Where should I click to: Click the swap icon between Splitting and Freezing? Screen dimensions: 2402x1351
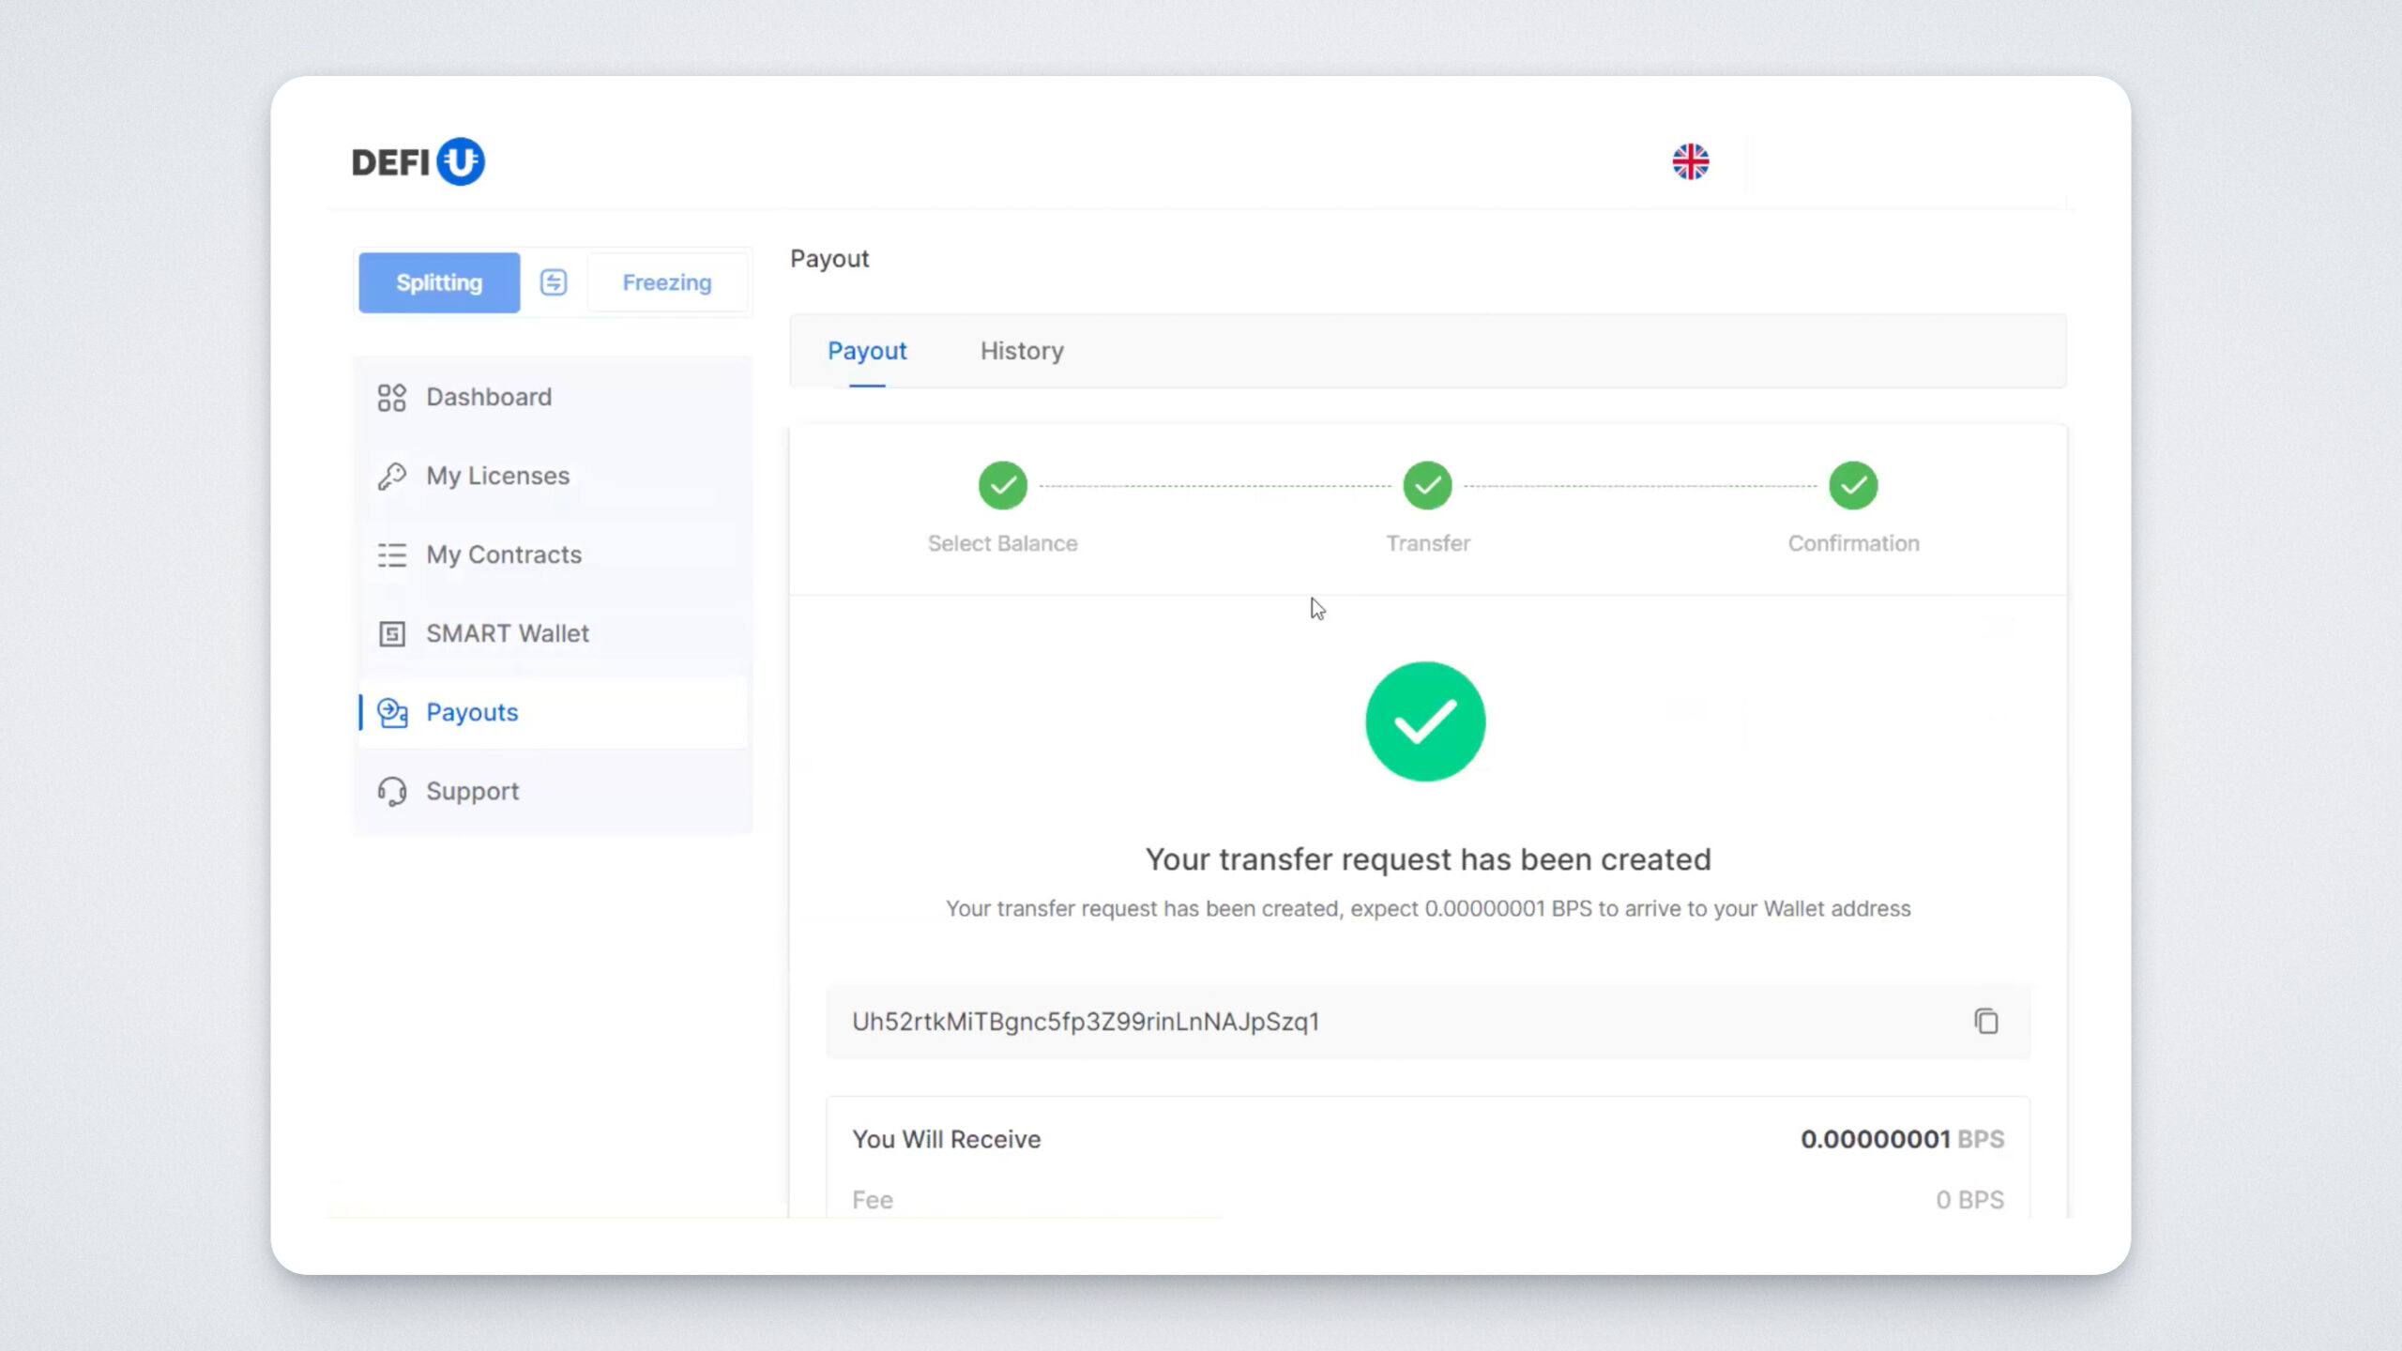point(554,282)
